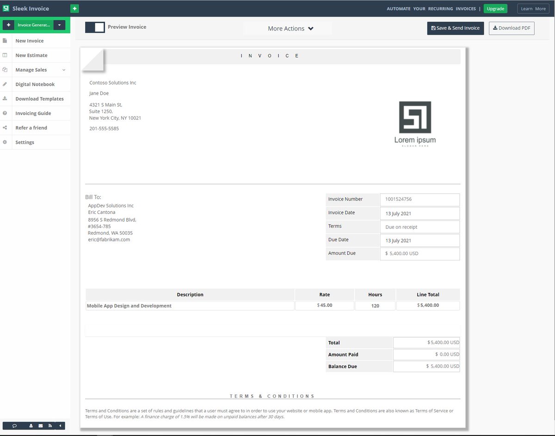The width and height of the screenshot is (555, 436).
Task: Click the Save & Send Invoice button
Action: 456,28
